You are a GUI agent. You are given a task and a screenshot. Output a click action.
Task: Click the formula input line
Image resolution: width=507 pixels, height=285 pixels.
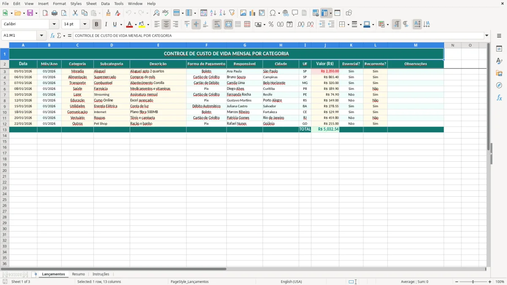278,35
